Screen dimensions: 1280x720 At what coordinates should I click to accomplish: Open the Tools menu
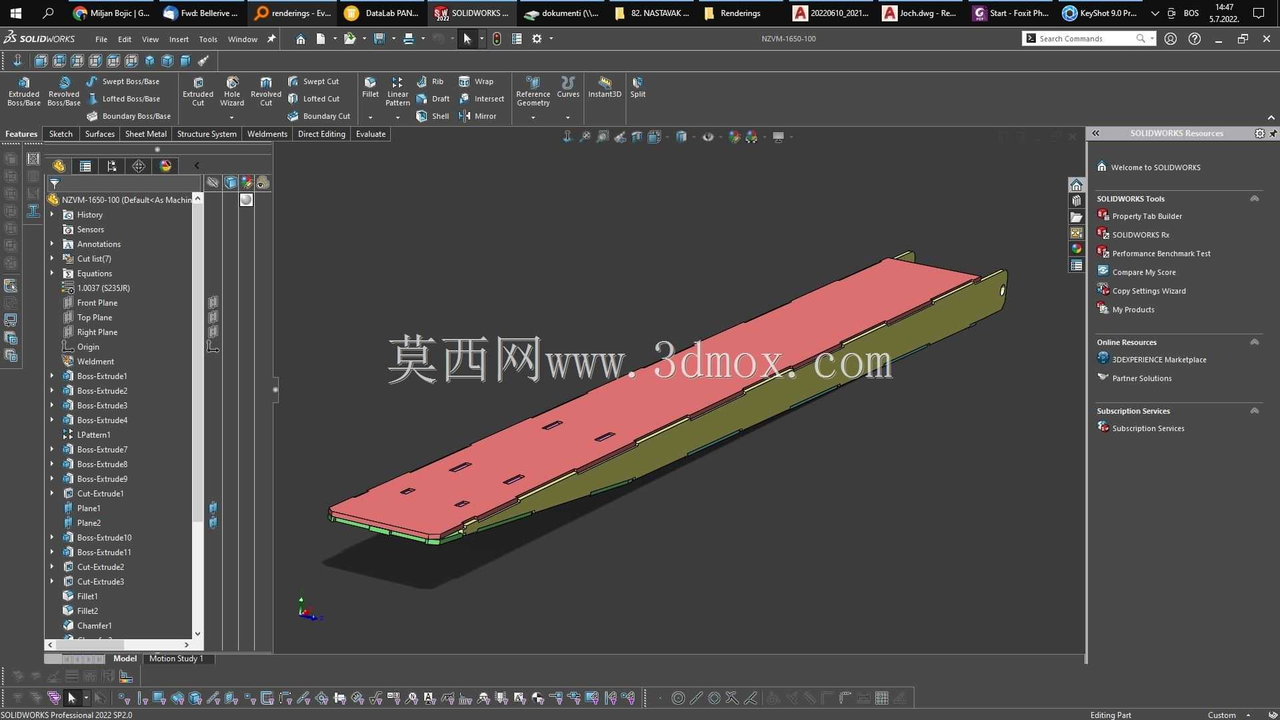coord(208,39)
